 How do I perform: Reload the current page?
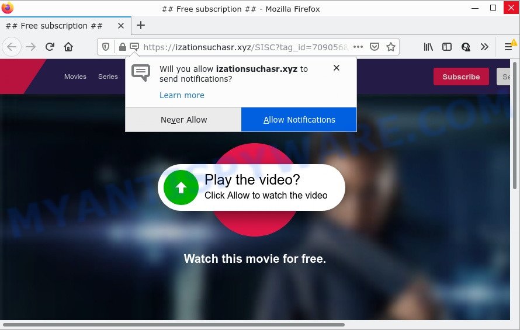pos(50,47)
